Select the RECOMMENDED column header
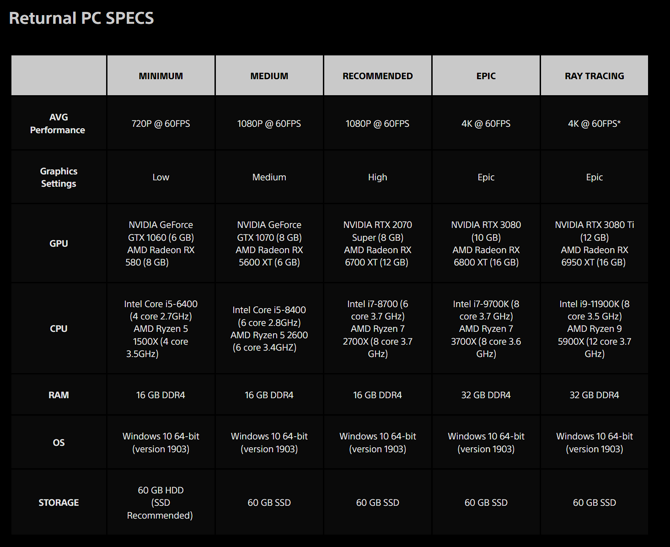This screenshot has width=670, height=547. (377, 76)
